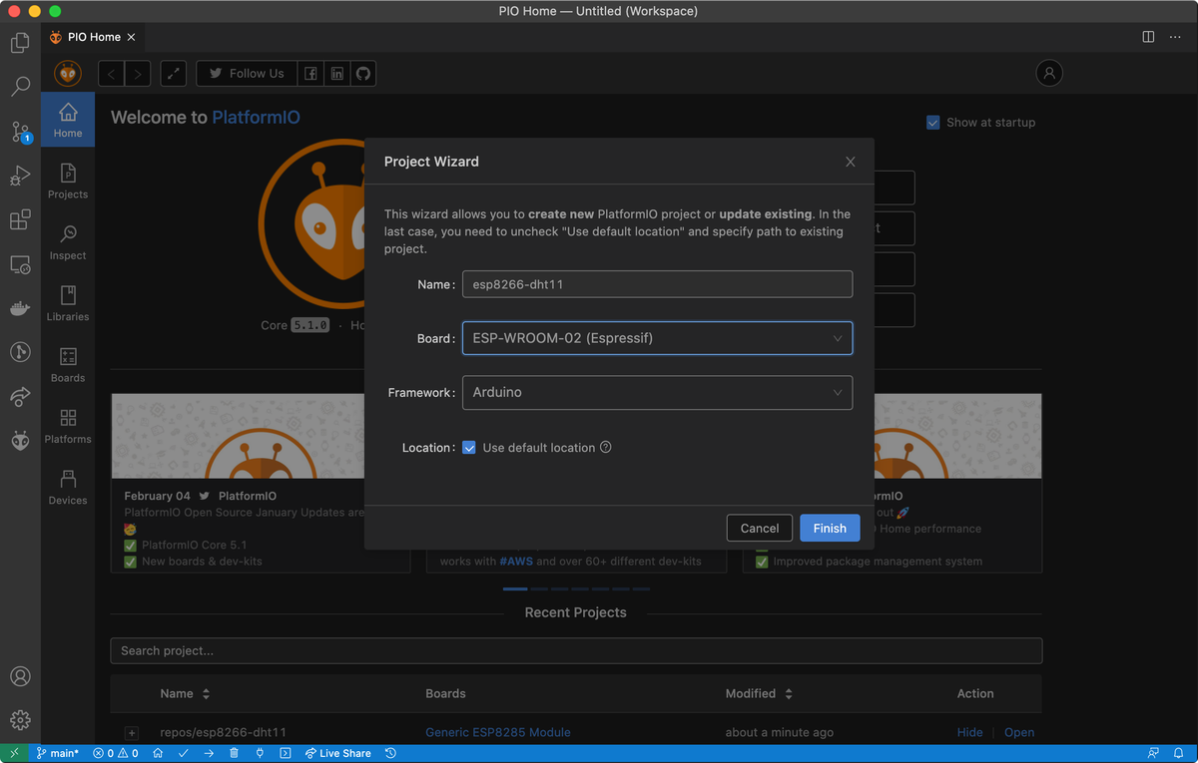The height and width of the screenshot is (763, 1198).
Task: Go to PIO Home sidebar item
Action: 68,120
